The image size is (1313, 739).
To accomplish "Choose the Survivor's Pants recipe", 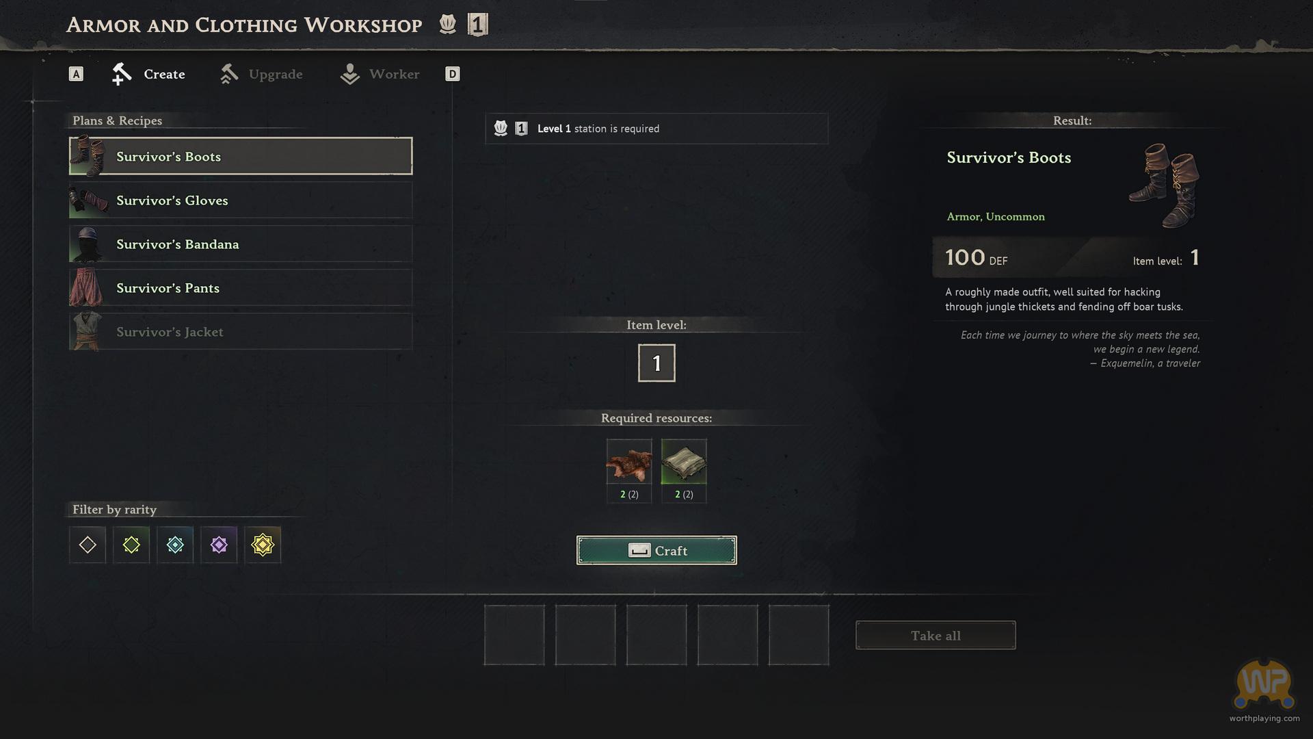I will pyautogui.click(x=241, y=288).
